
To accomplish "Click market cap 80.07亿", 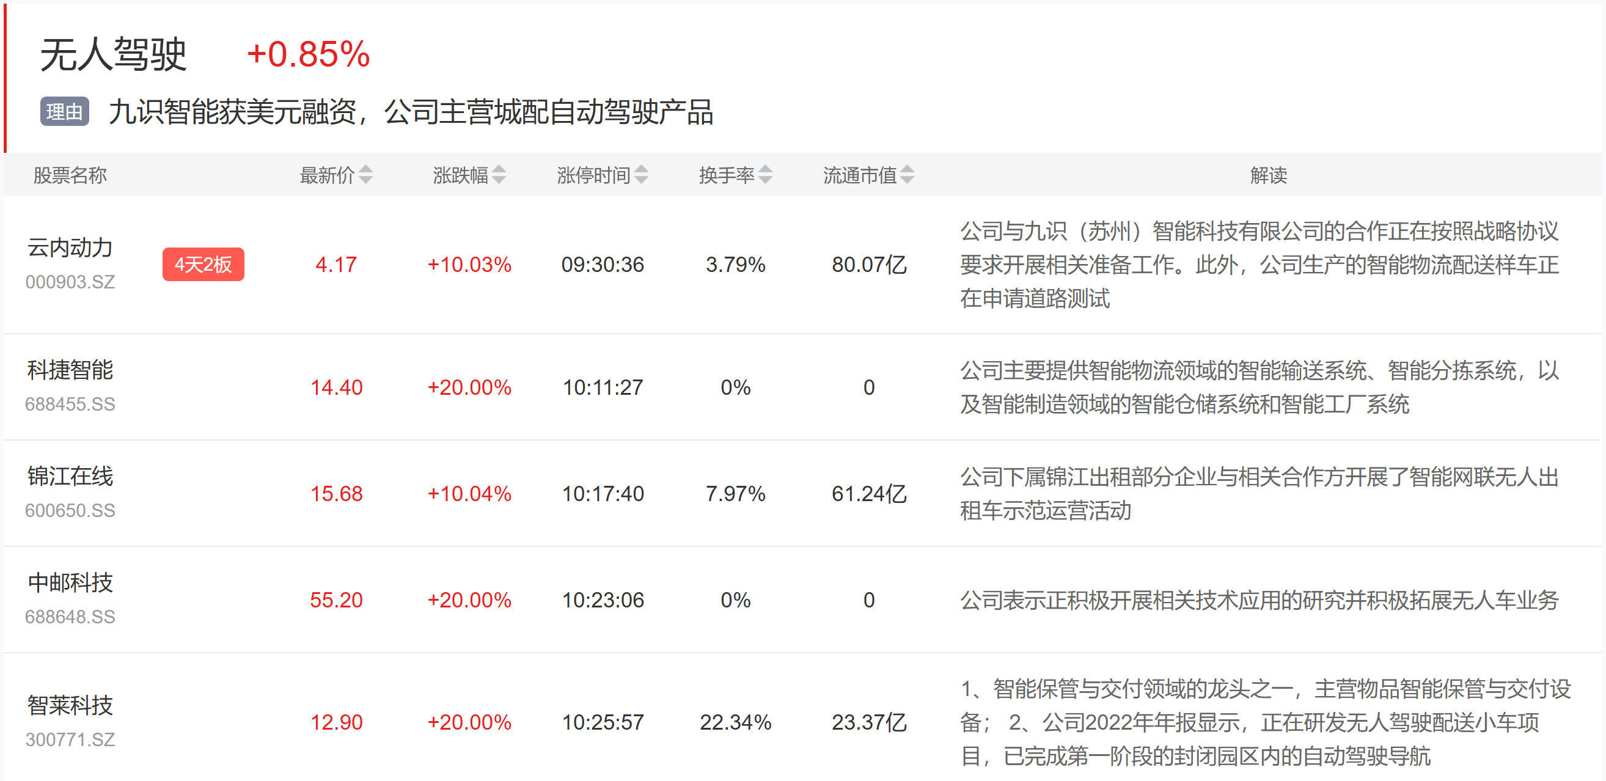I will coord(868,264).
